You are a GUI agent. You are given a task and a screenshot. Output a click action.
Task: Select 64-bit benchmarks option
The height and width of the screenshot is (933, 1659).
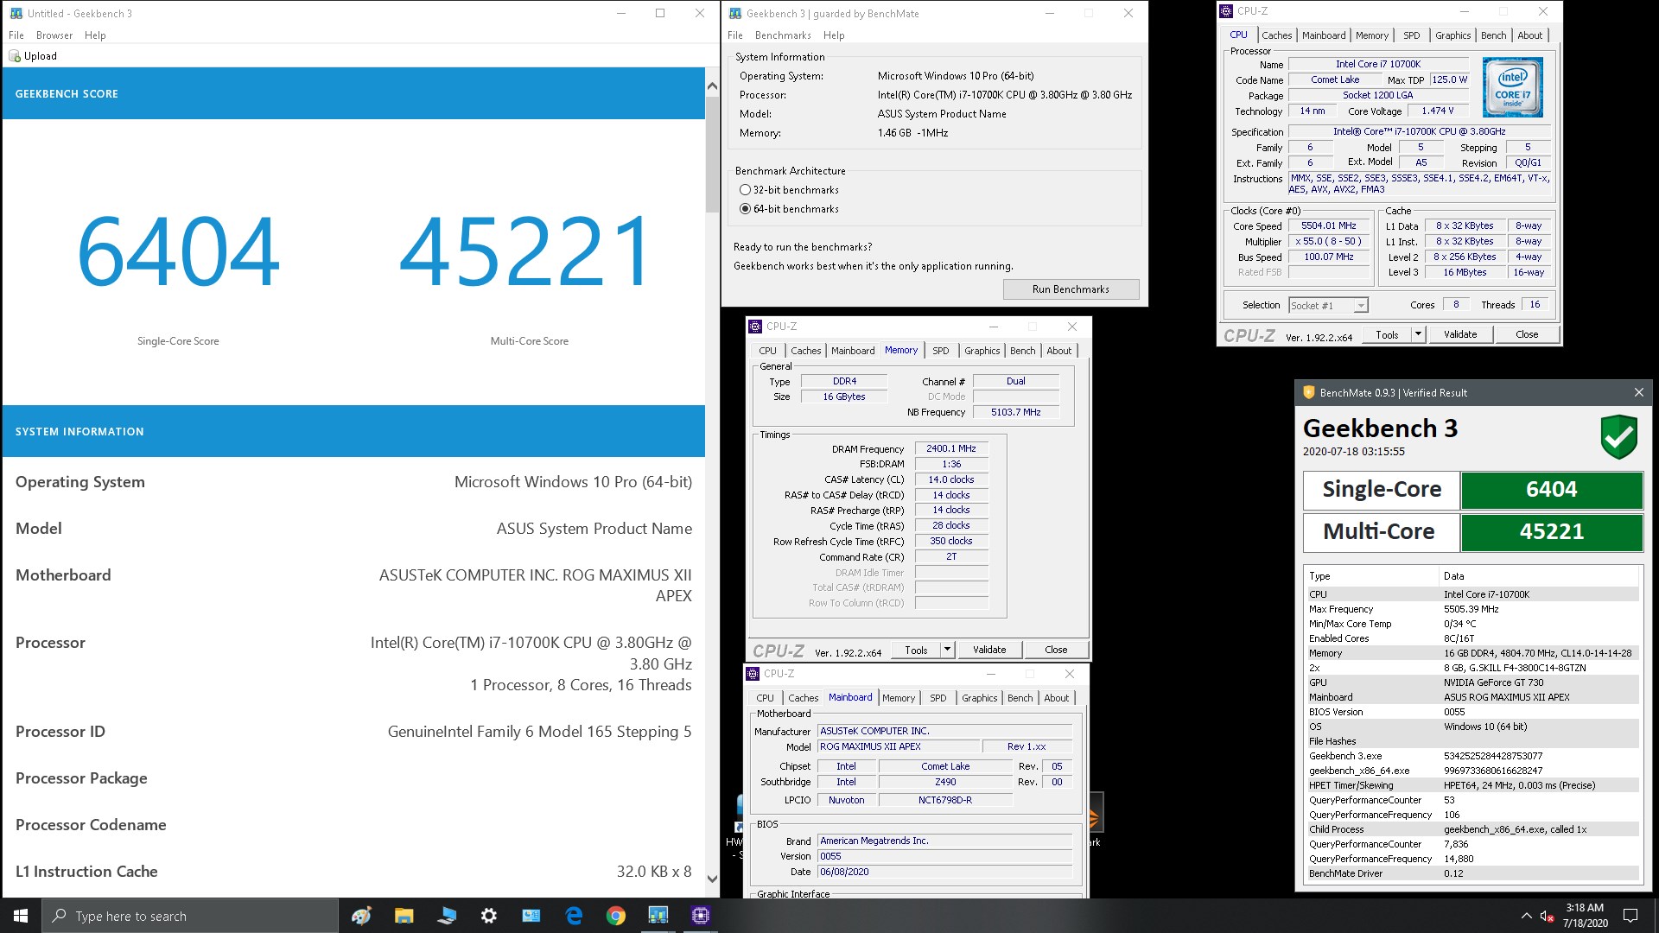(x=789, y=209)
